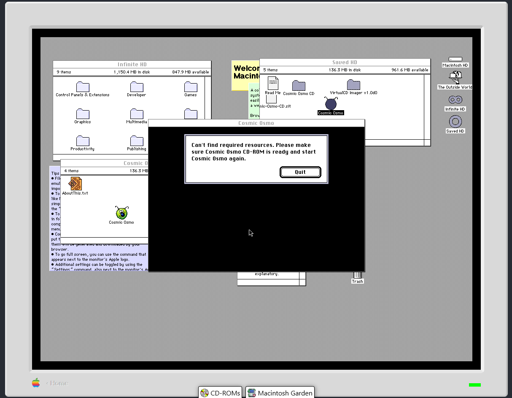Open the Games folder in Infinite HD

(191, 87)
